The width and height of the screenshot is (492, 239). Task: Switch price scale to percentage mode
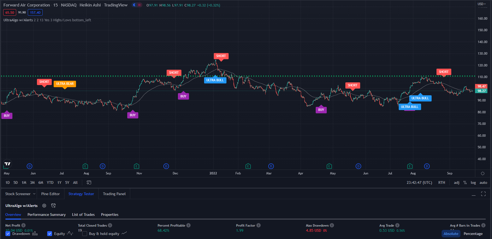(465, 183)
